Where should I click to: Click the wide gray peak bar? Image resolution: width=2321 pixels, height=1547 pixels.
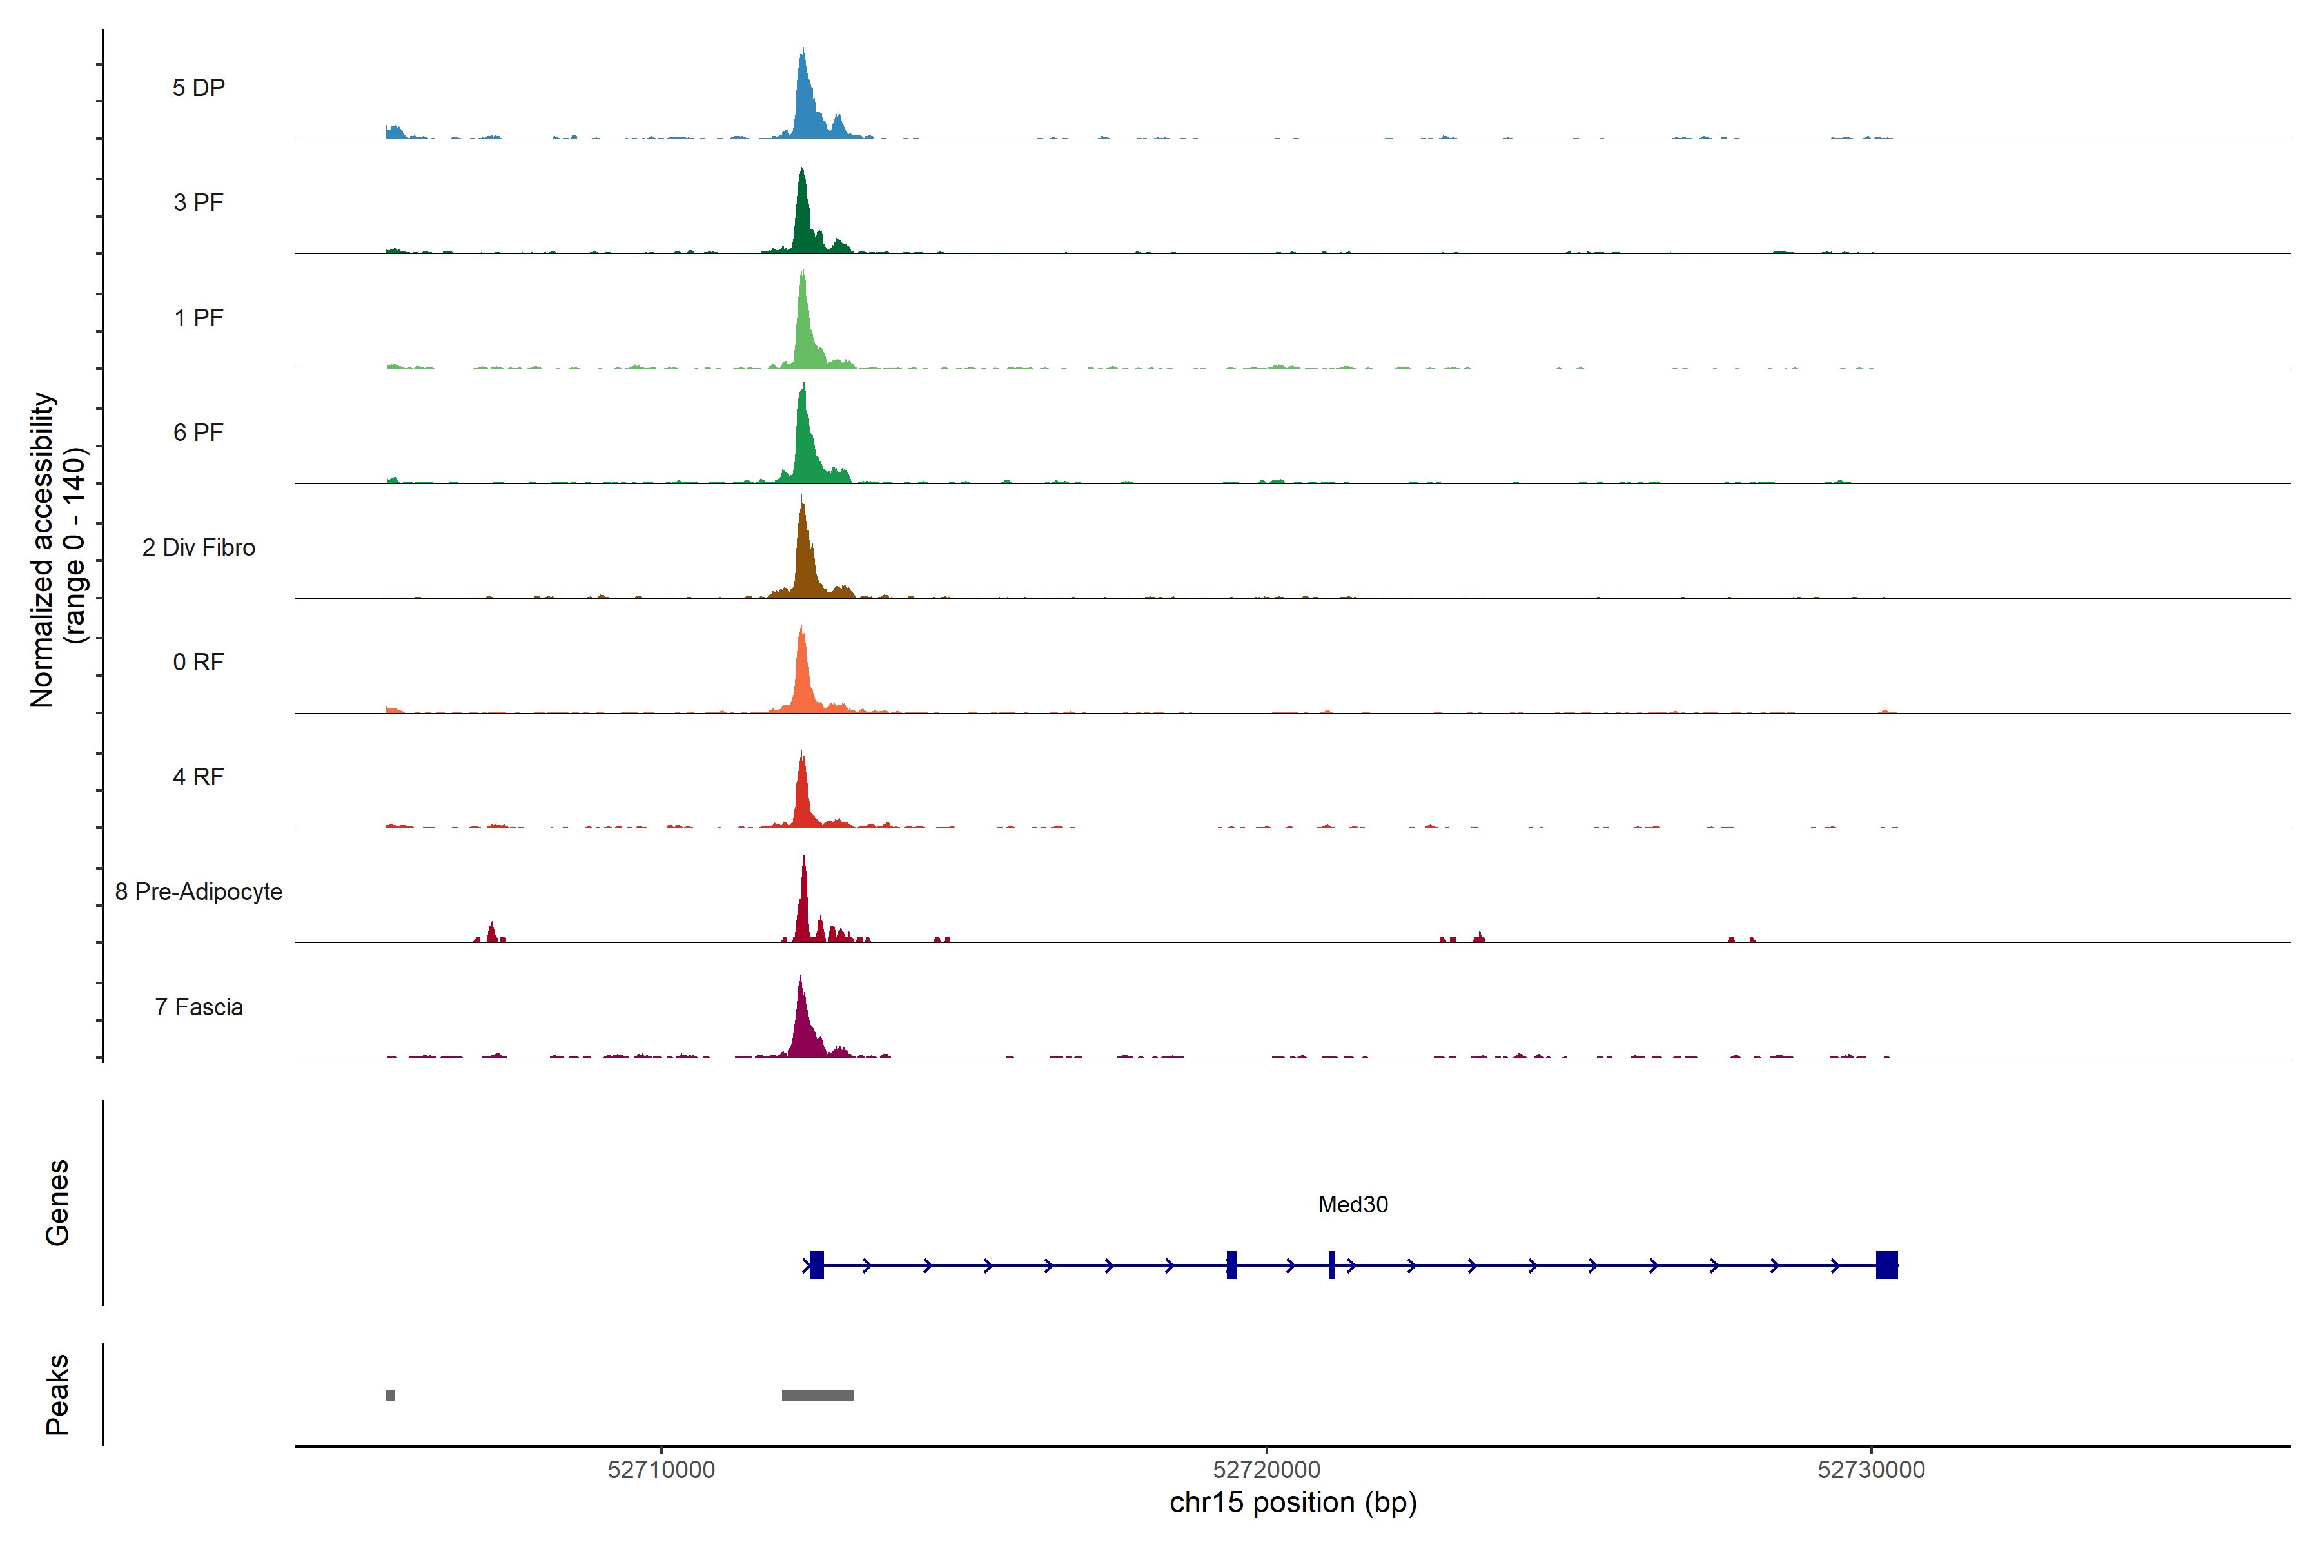click(x=817, y=1395)
